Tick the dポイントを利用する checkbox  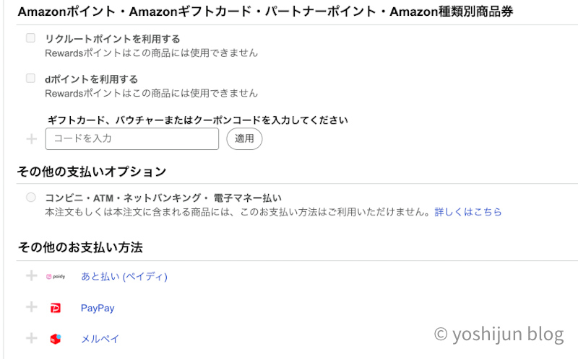pos(30,79)
